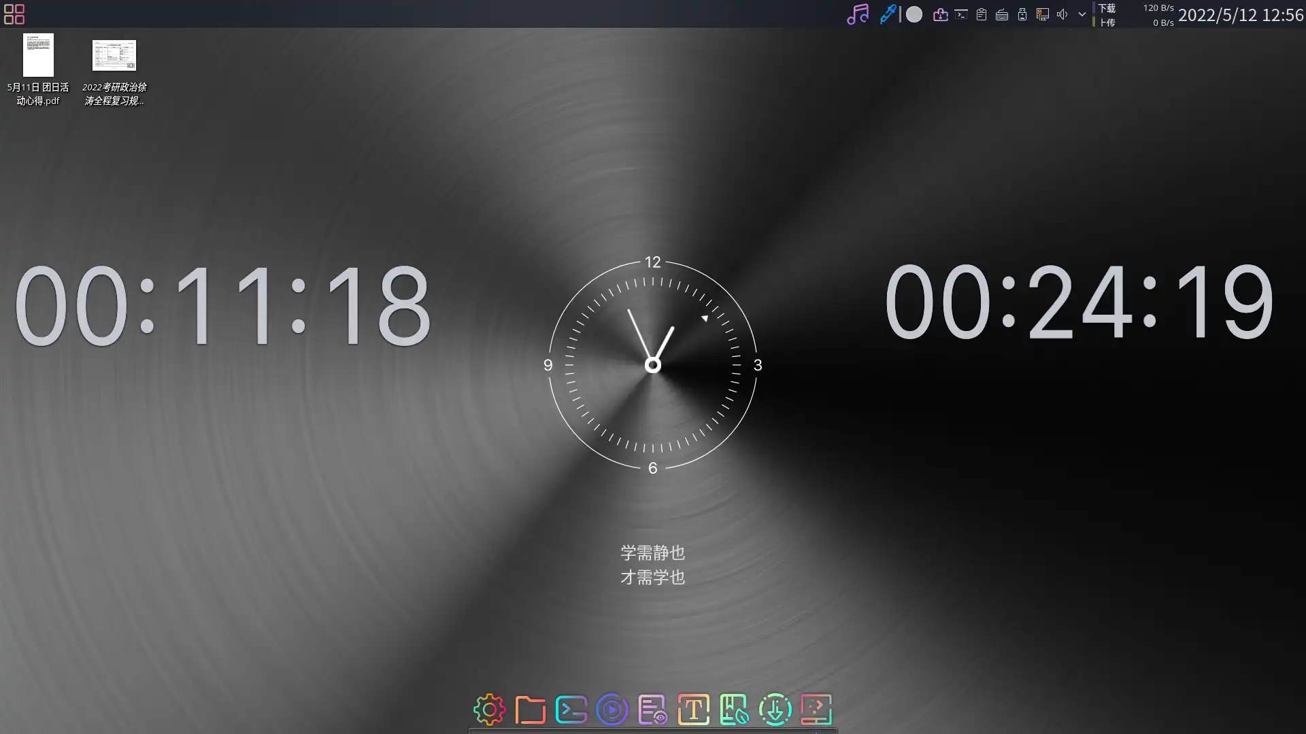
Task: Open the media player dock icon
Action: point(612,710)
